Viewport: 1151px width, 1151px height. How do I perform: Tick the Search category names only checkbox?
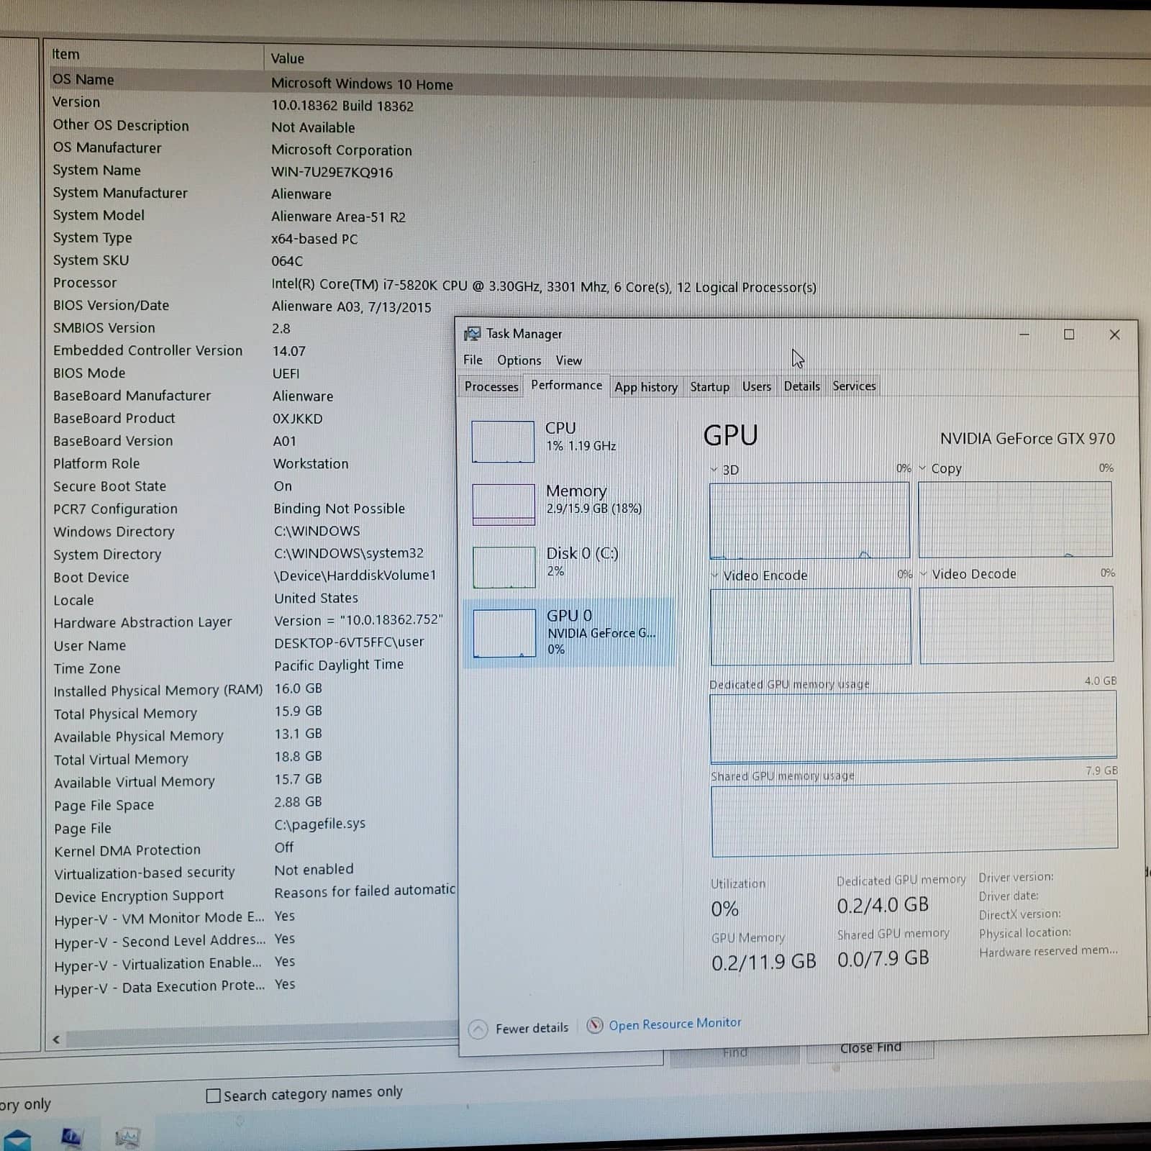click(x=213, y=1096)
